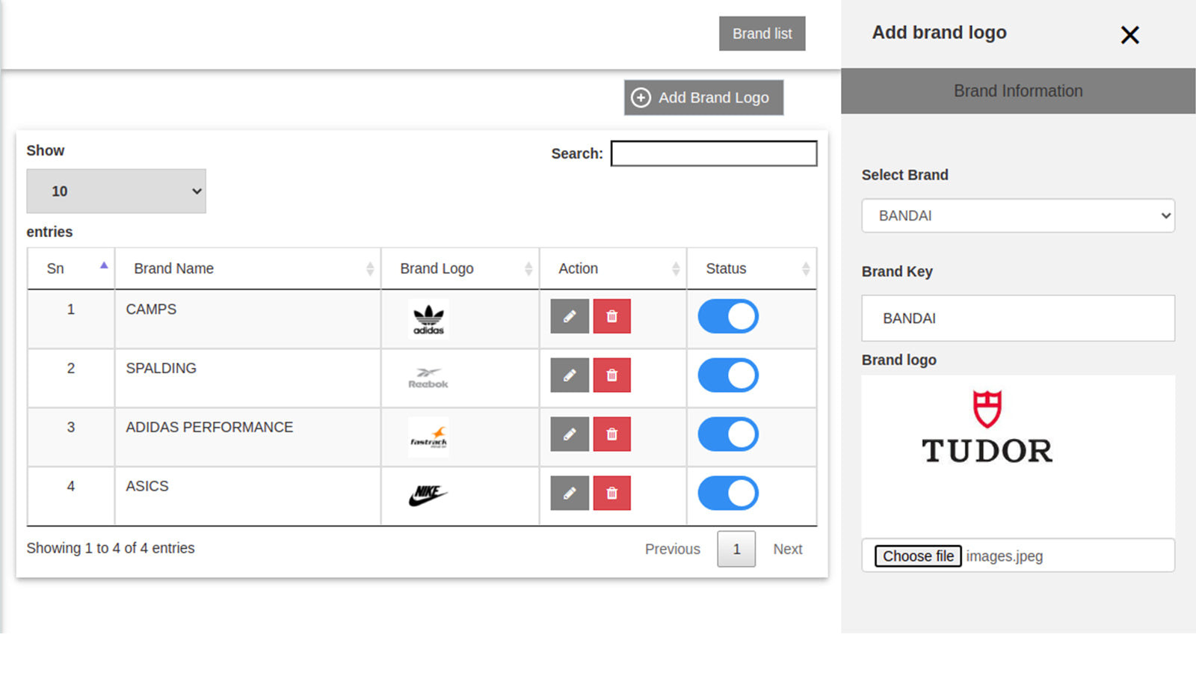Screen dimensions: 1196x673
Task: Expand the Select Brand dropdown
Action: (x=1017, y=216)
